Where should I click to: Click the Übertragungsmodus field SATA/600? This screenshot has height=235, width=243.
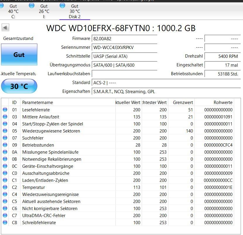tap(124, 65)
